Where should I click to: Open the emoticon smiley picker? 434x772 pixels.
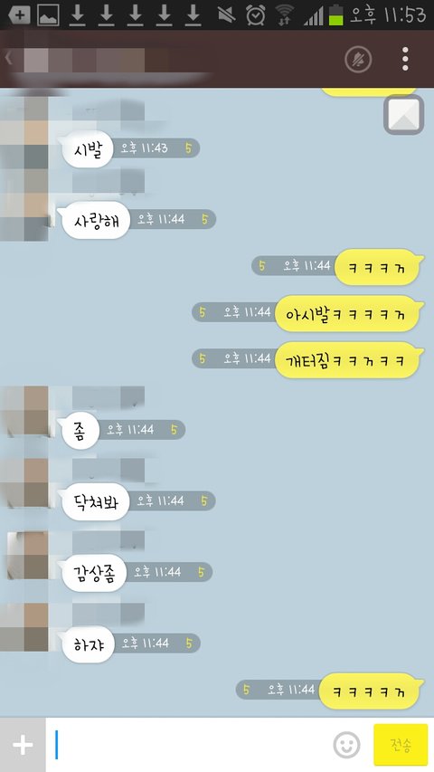click(x=346, y=745)
